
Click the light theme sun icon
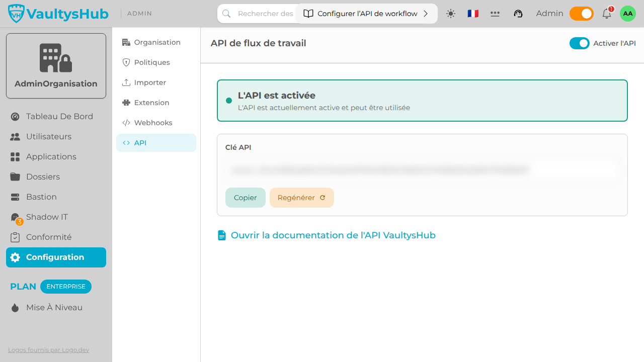pyautogui.click(x=451, y=14)
